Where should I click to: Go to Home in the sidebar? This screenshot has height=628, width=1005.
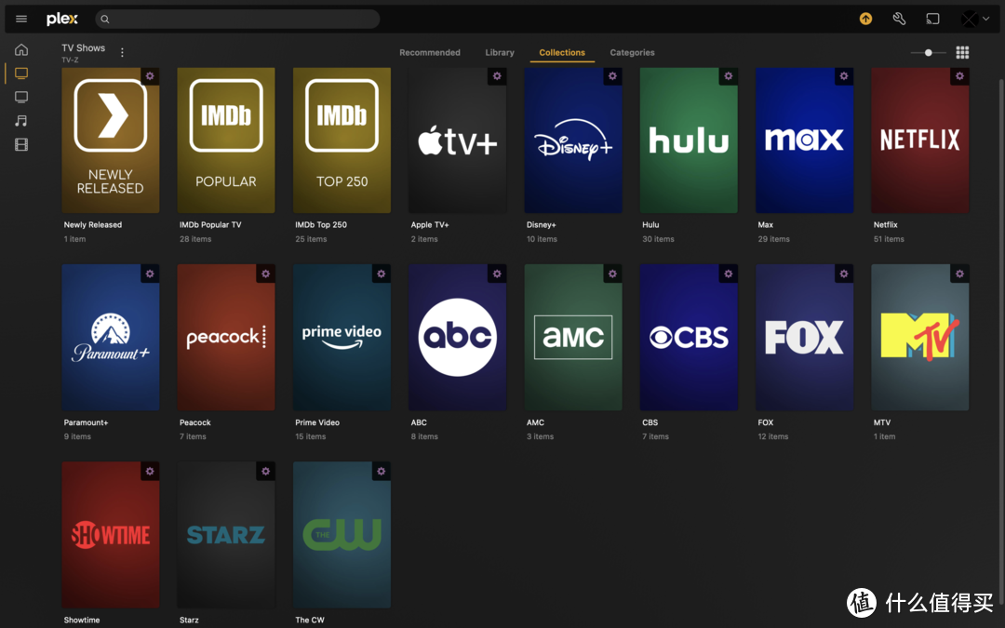click(21, 49)
